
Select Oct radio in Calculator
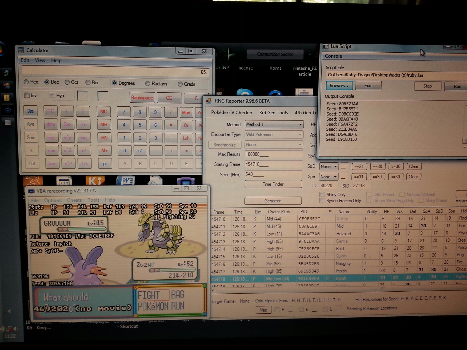pos(67,82)
